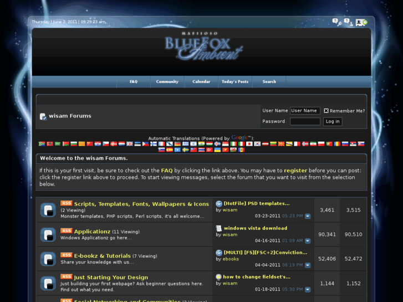The height and width of the screenshot is (302, 403).
Task: Click the register link in welcome message
Action: (x=295, y=171)
